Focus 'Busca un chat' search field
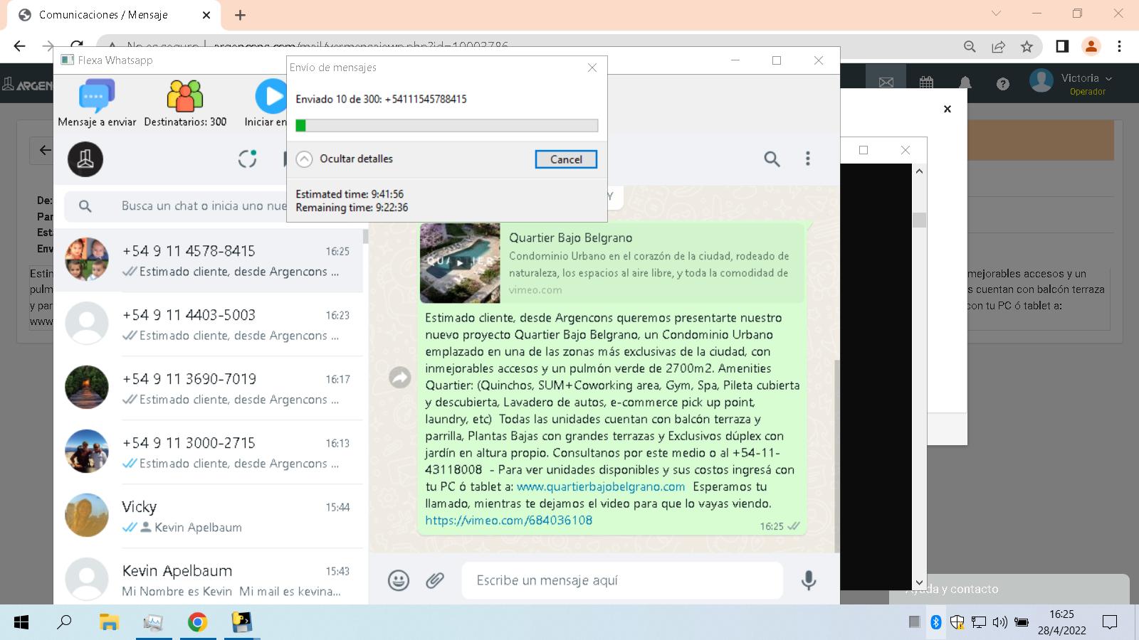The width and height of the screenshot is (1139, 640). pos(204,206)
